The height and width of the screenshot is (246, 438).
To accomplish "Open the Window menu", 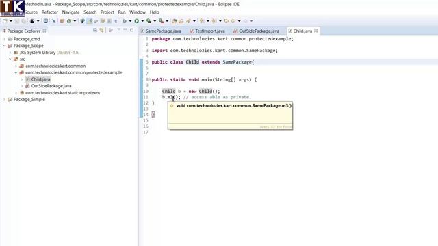I will pyautogui.click(x=138, y=12).
